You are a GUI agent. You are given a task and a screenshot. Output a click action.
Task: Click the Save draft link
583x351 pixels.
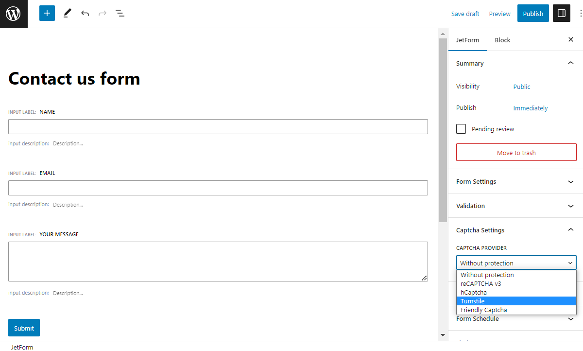pyautogui.click(x=465, y=14)
